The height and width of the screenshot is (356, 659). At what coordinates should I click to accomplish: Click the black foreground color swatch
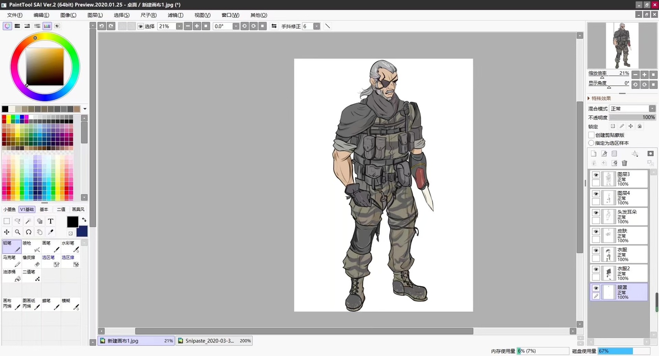coord(72,221)
